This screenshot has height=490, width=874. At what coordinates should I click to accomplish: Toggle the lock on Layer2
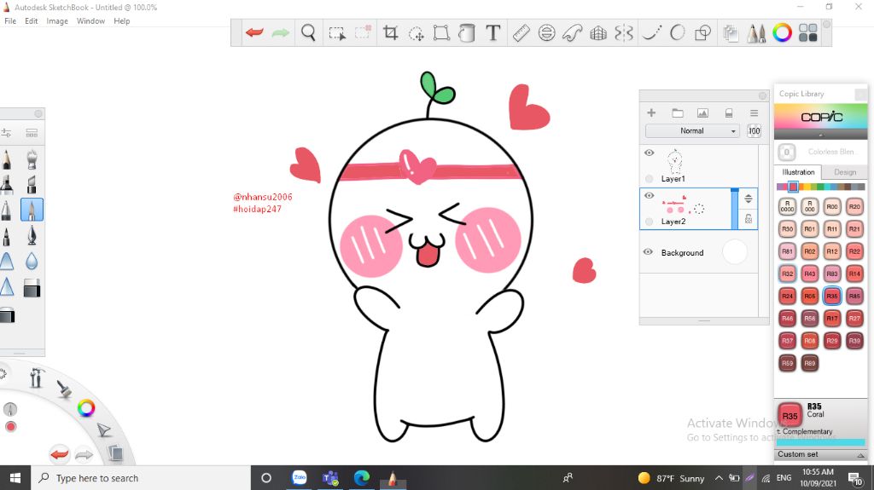tap(748, 219)
